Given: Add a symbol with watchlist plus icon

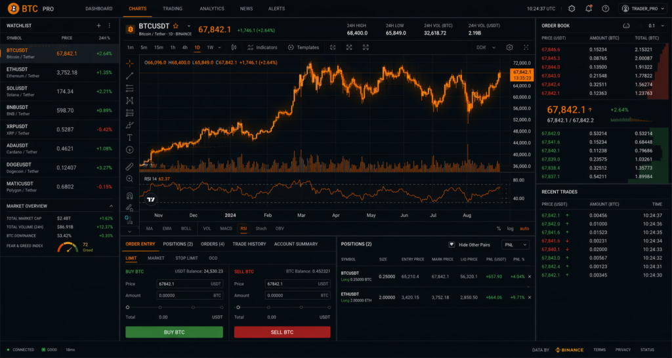Looking at the screenshot, I should [98, 26].
